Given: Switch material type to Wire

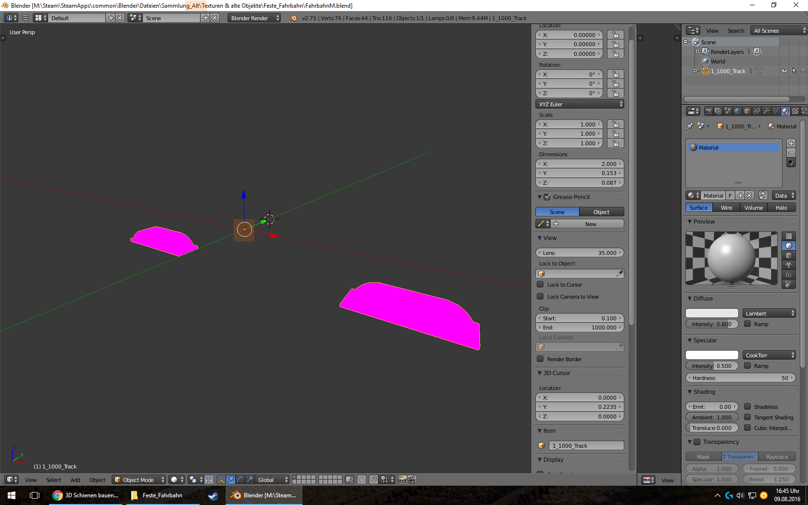Looking at the screenshot, I should [x=726, y=208].
